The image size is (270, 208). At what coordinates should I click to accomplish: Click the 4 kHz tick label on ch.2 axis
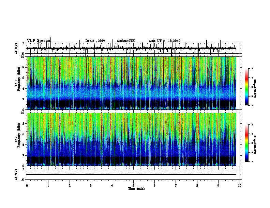pos(24,145)
